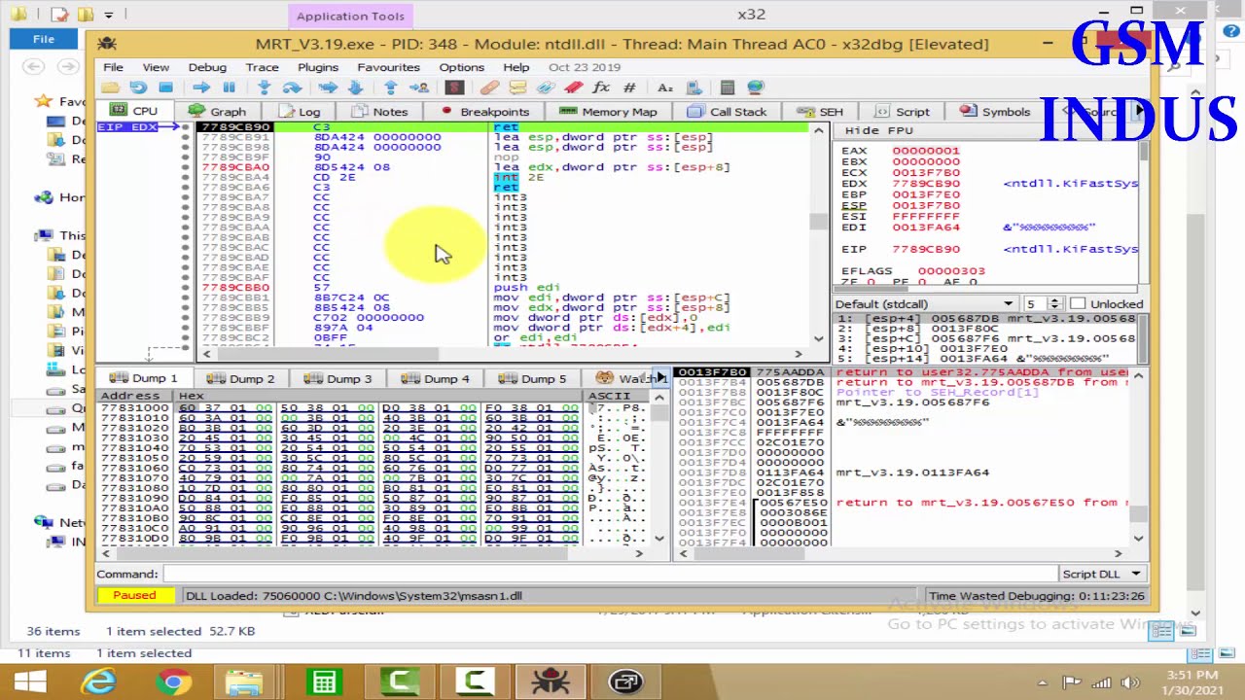This screenshot has width=1245, height=700.
Task: Open Internet Explorer from the taskbar
Action: click(99, 682)
